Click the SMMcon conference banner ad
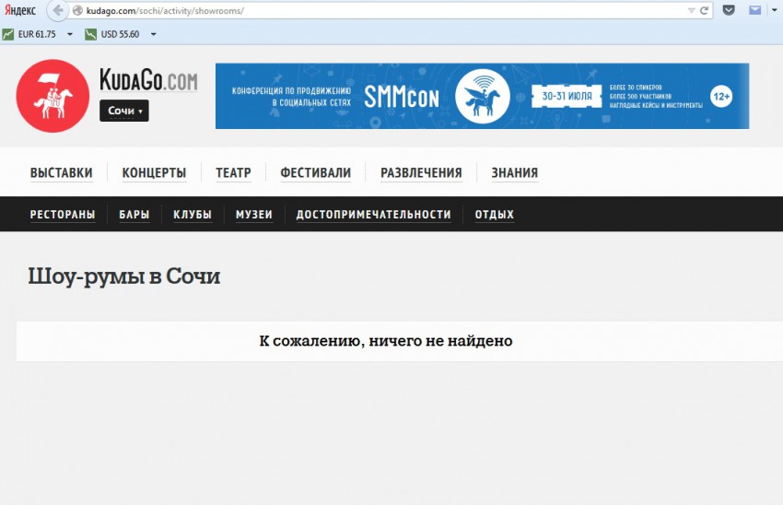 pyautogui.click(x=482, y=96)
